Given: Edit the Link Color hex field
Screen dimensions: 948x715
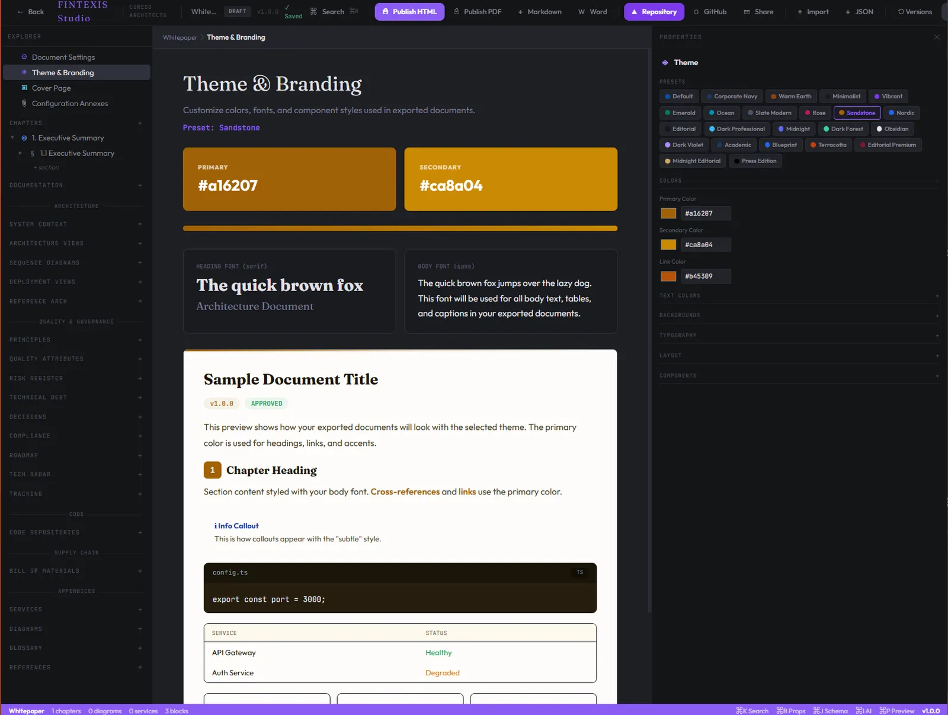Looking at the screenshot, I should [705, 276].
